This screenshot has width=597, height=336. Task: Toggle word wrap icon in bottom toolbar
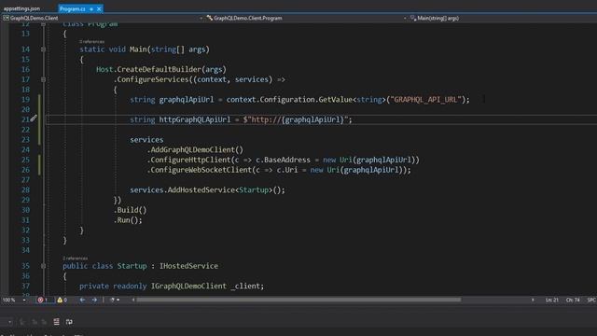[x=69, y=322]
